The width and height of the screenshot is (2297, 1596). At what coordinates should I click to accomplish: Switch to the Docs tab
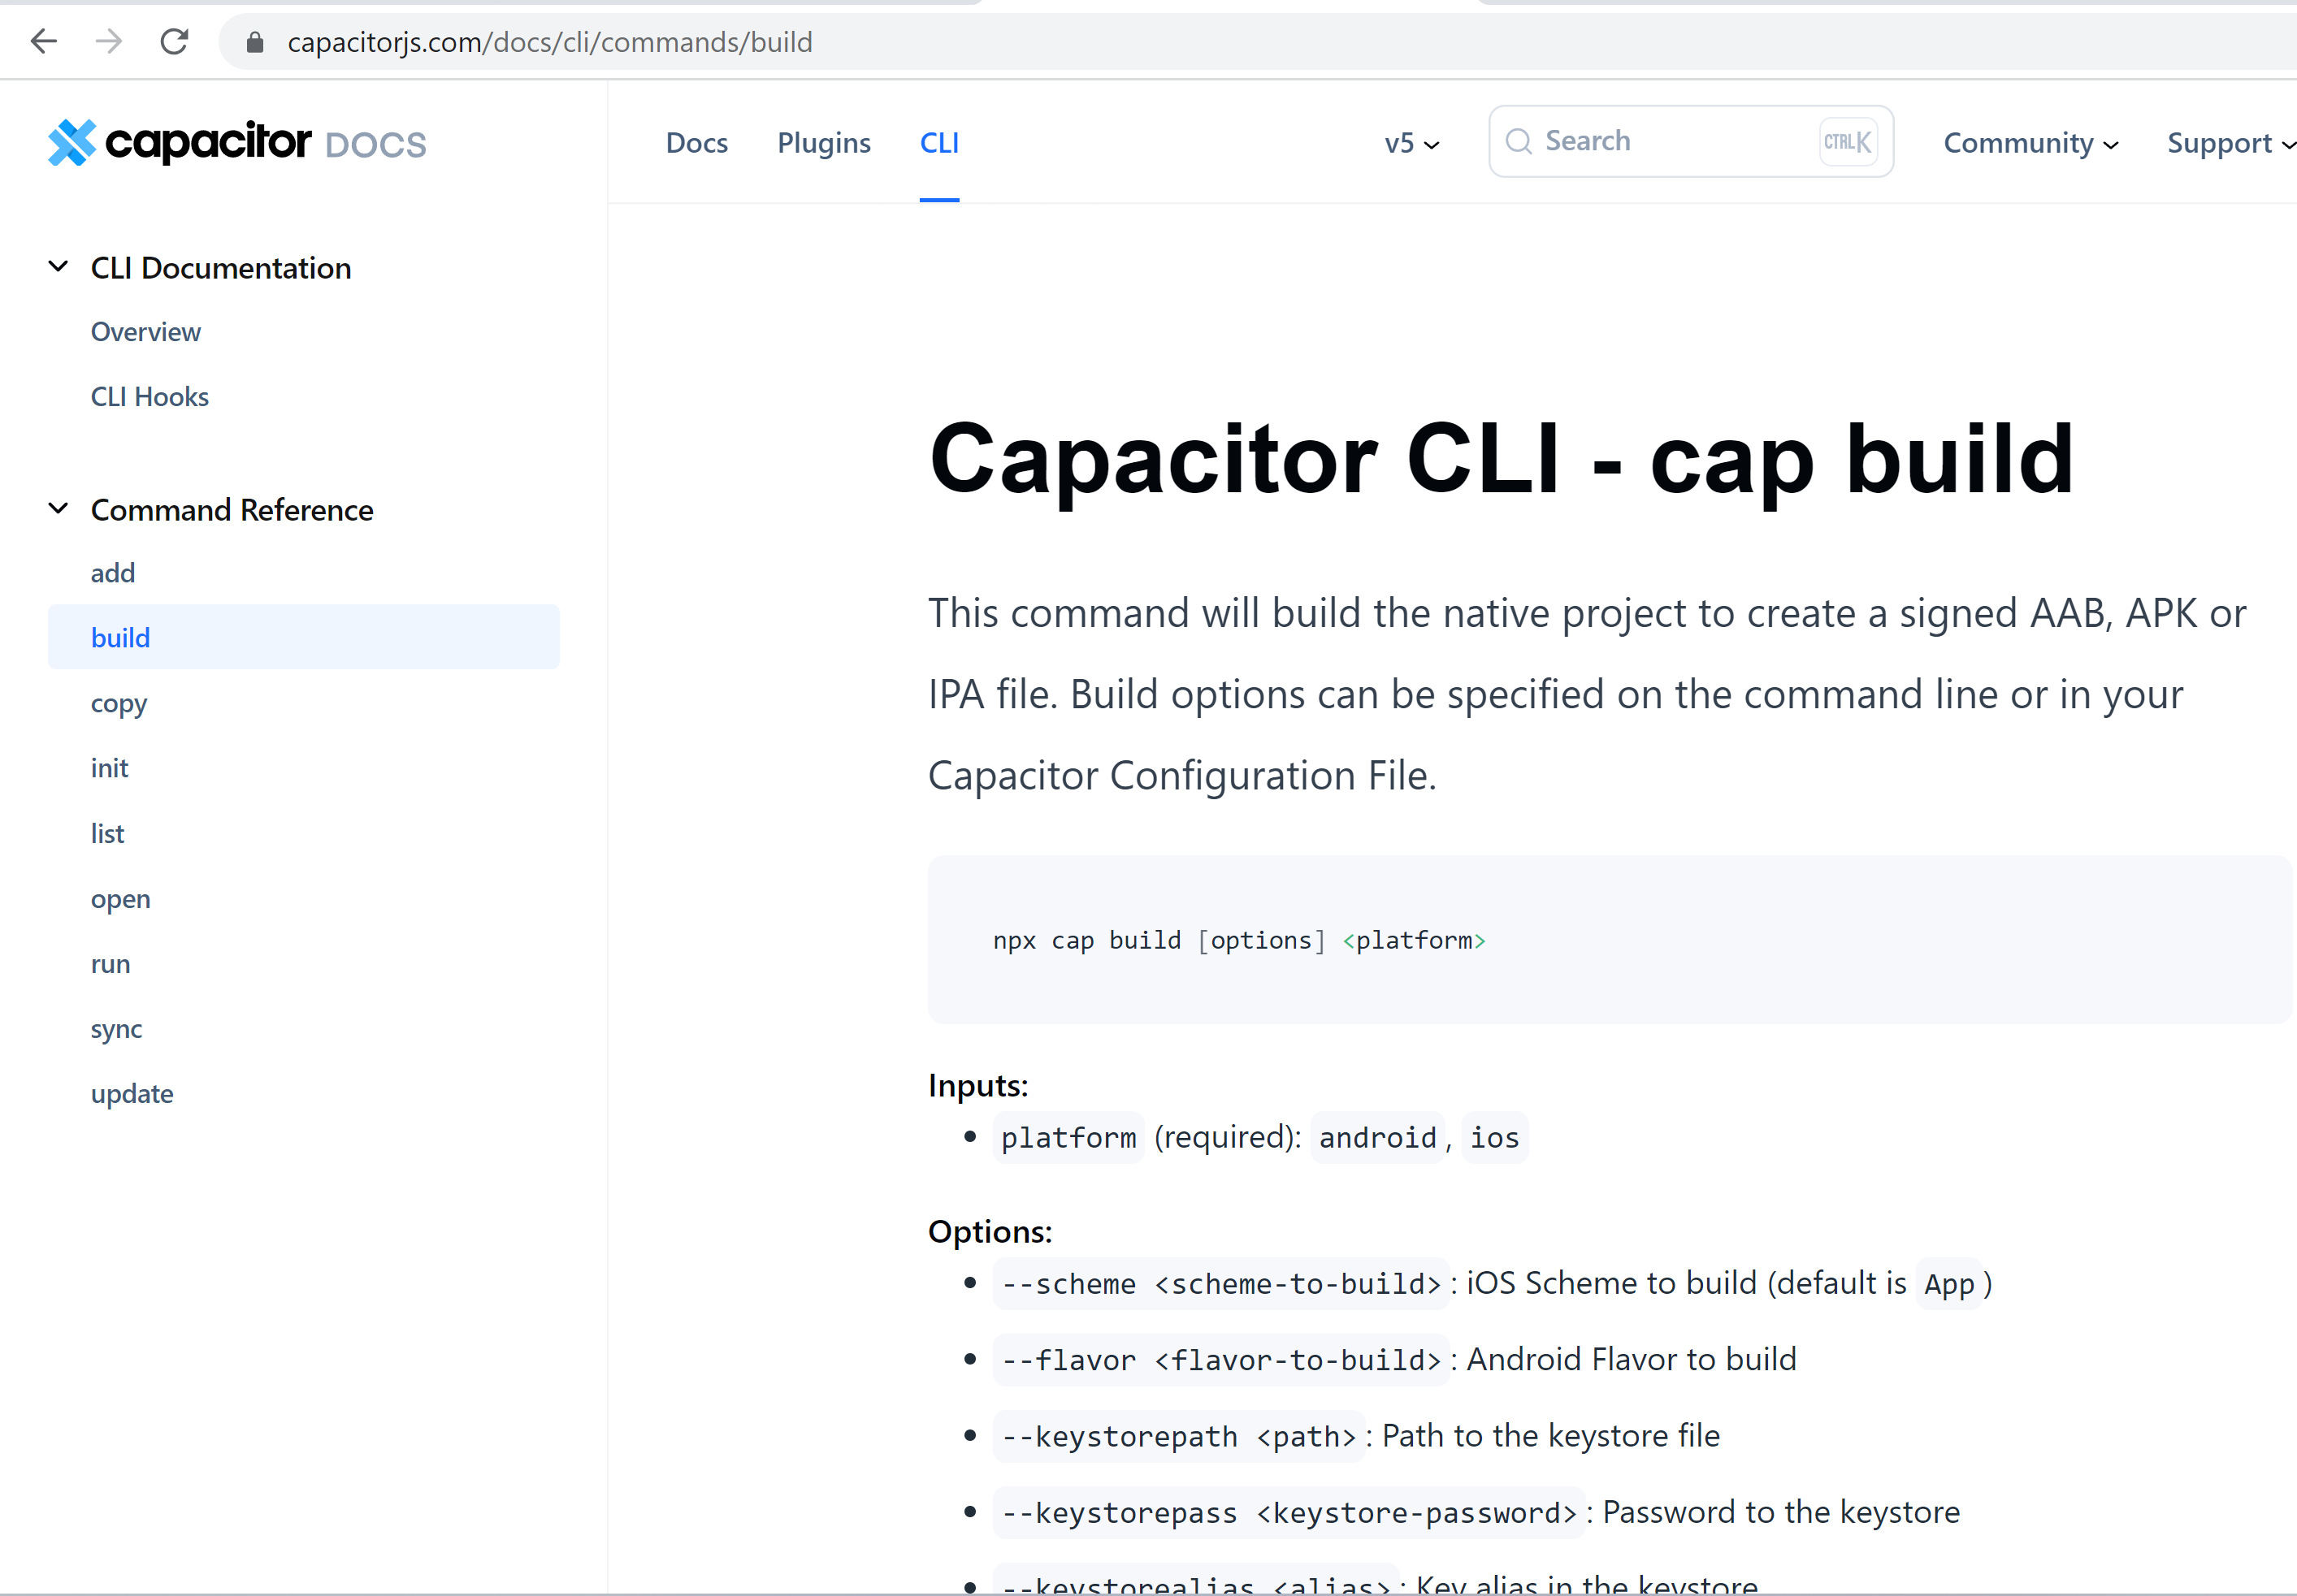pyautogui.click(x=696, y=143)
